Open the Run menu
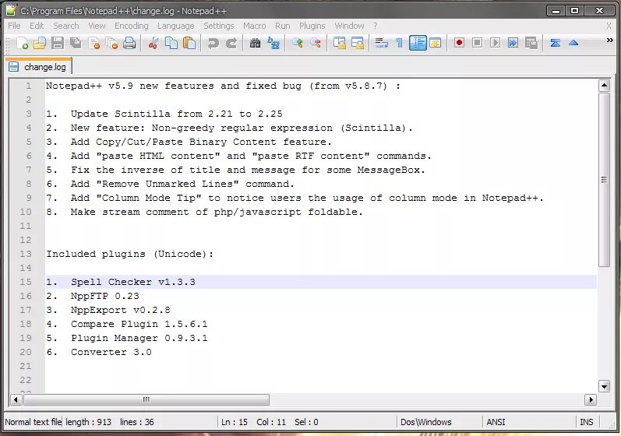The height and width of the screenshot is (436, 621). pyautogui.click(x=282, y=26)
